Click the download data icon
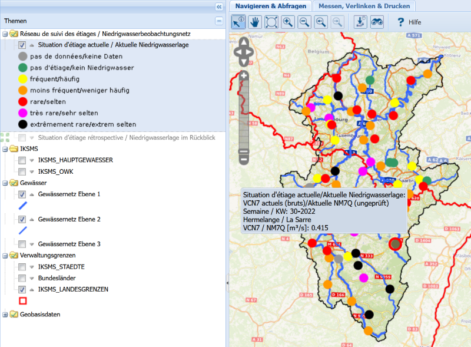471x347 pixels. click(x=360, y=22)
